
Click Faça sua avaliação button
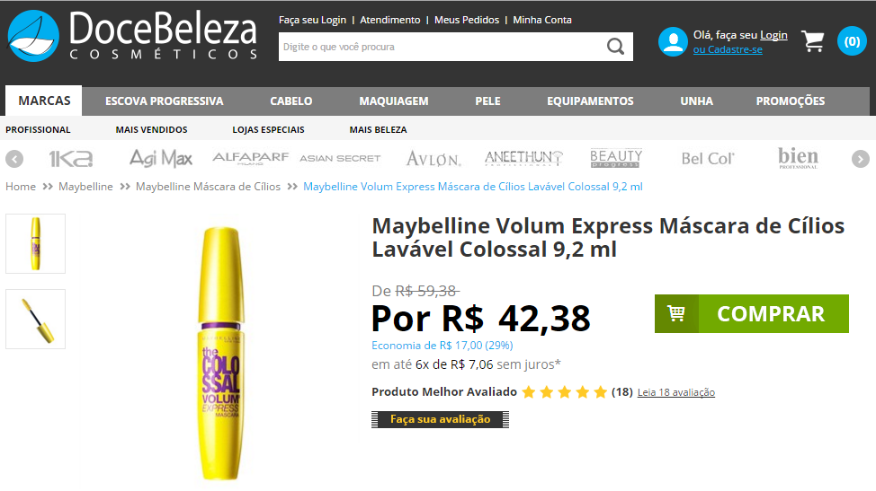(440, 419)
